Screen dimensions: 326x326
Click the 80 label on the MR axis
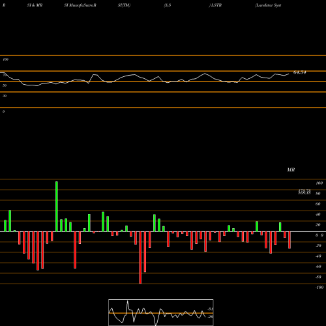click(x=318, y=194)
